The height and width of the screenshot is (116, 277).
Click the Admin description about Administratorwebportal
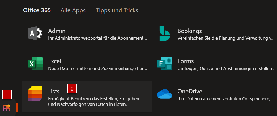97,38
